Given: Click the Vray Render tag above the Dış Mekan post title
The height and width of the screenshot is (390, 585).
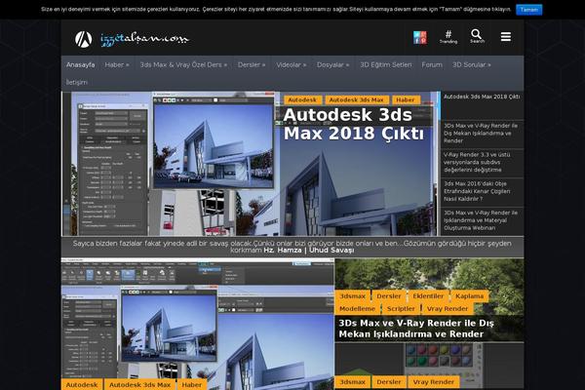Looking at the screenshot, I should tap(448, 309).
